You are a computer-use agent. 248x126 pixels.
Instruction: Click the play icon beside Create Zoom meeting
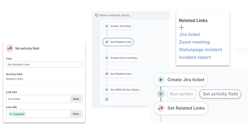coord(107,58)
